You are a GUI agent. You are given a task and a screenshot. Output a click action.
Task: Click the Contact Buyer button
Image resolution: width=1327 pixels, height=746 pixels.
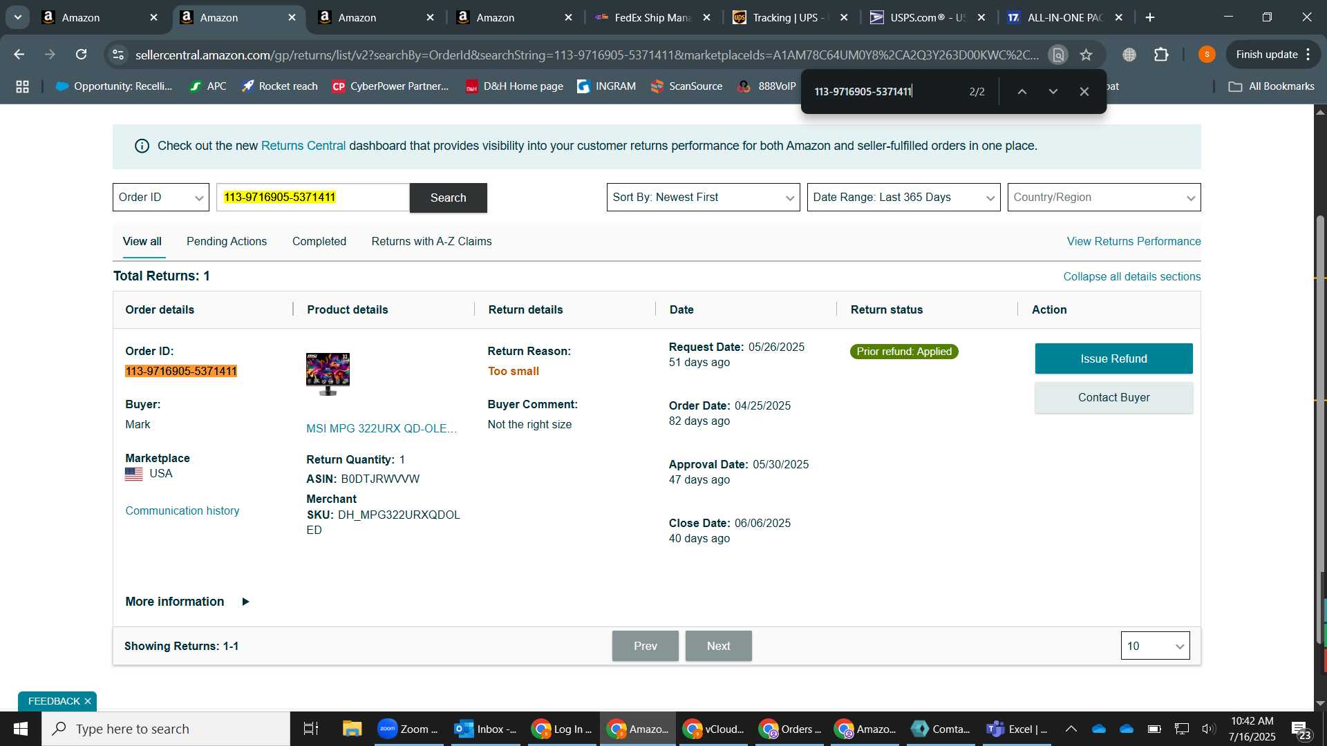point(1113,398)
